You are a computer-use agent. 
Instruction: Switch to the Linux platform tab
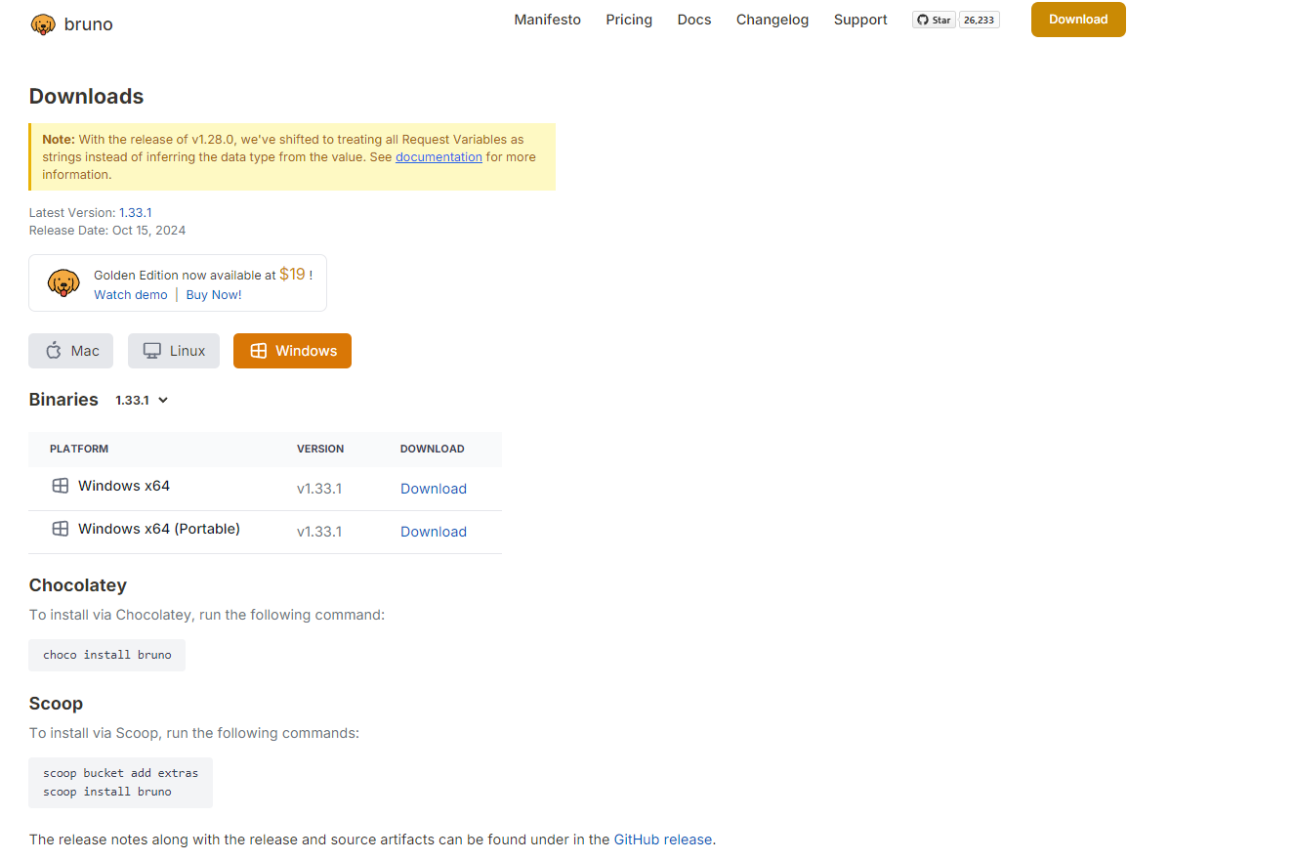[x=174, y=351]
